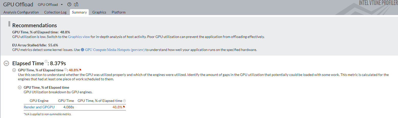The width and height of the screenshot is (398, 118).
Task: Click the help question mark icon in header
Action: click(69, 5)
